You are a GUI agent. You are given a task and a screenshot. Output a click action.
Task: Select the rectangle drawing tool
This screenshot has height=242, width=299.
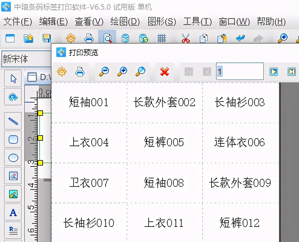point(13,139)
